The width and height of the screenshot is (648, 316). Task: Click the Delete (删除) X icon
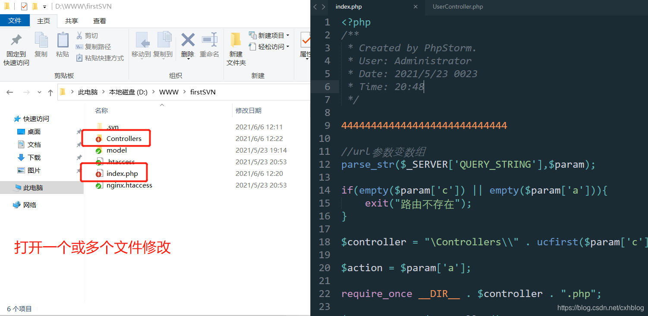188,40
